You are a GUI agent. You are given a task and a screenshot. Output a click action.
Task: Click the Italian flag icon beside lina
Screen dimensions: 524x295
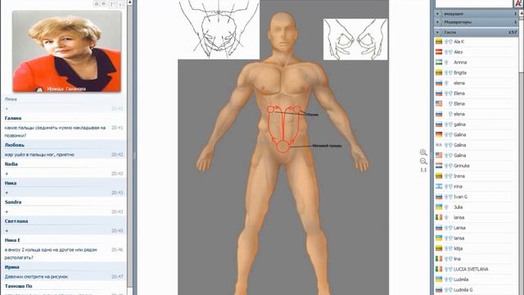coord(439,259)
